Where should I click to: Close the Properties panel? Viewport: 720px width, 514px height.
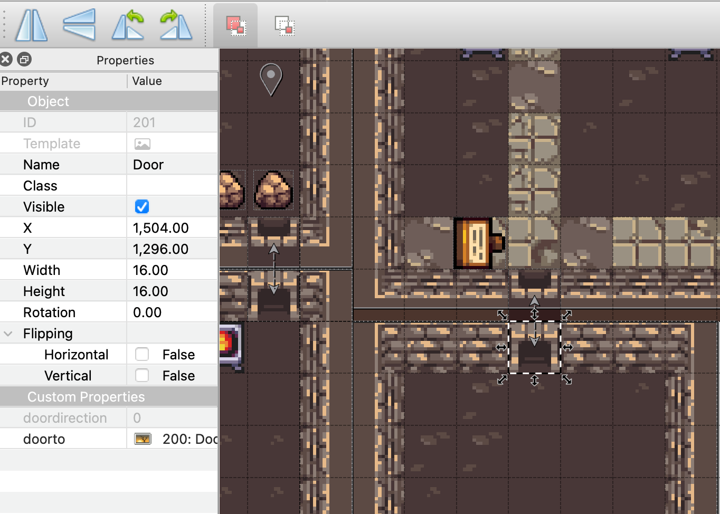point(6,60)
